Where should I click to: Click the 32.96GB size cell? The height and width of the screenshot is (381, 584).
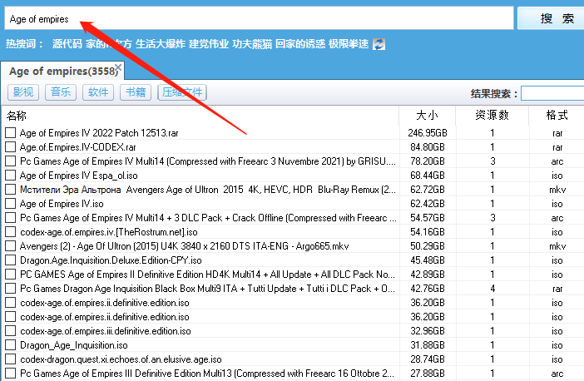(428, 331)
